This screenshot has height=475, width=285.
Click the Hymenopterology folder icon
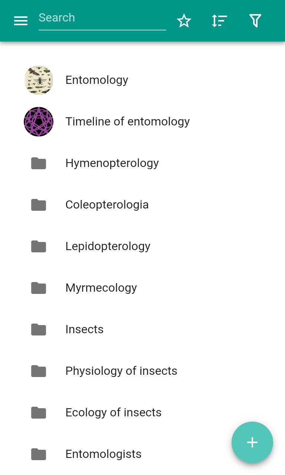coord(39,163)
